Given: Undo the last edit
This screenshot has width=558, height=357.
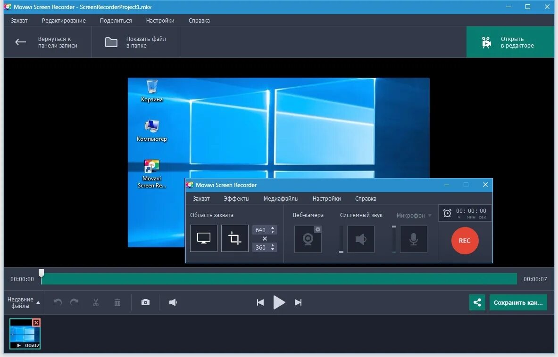Looking at the screenshot, I should (58, 302).
